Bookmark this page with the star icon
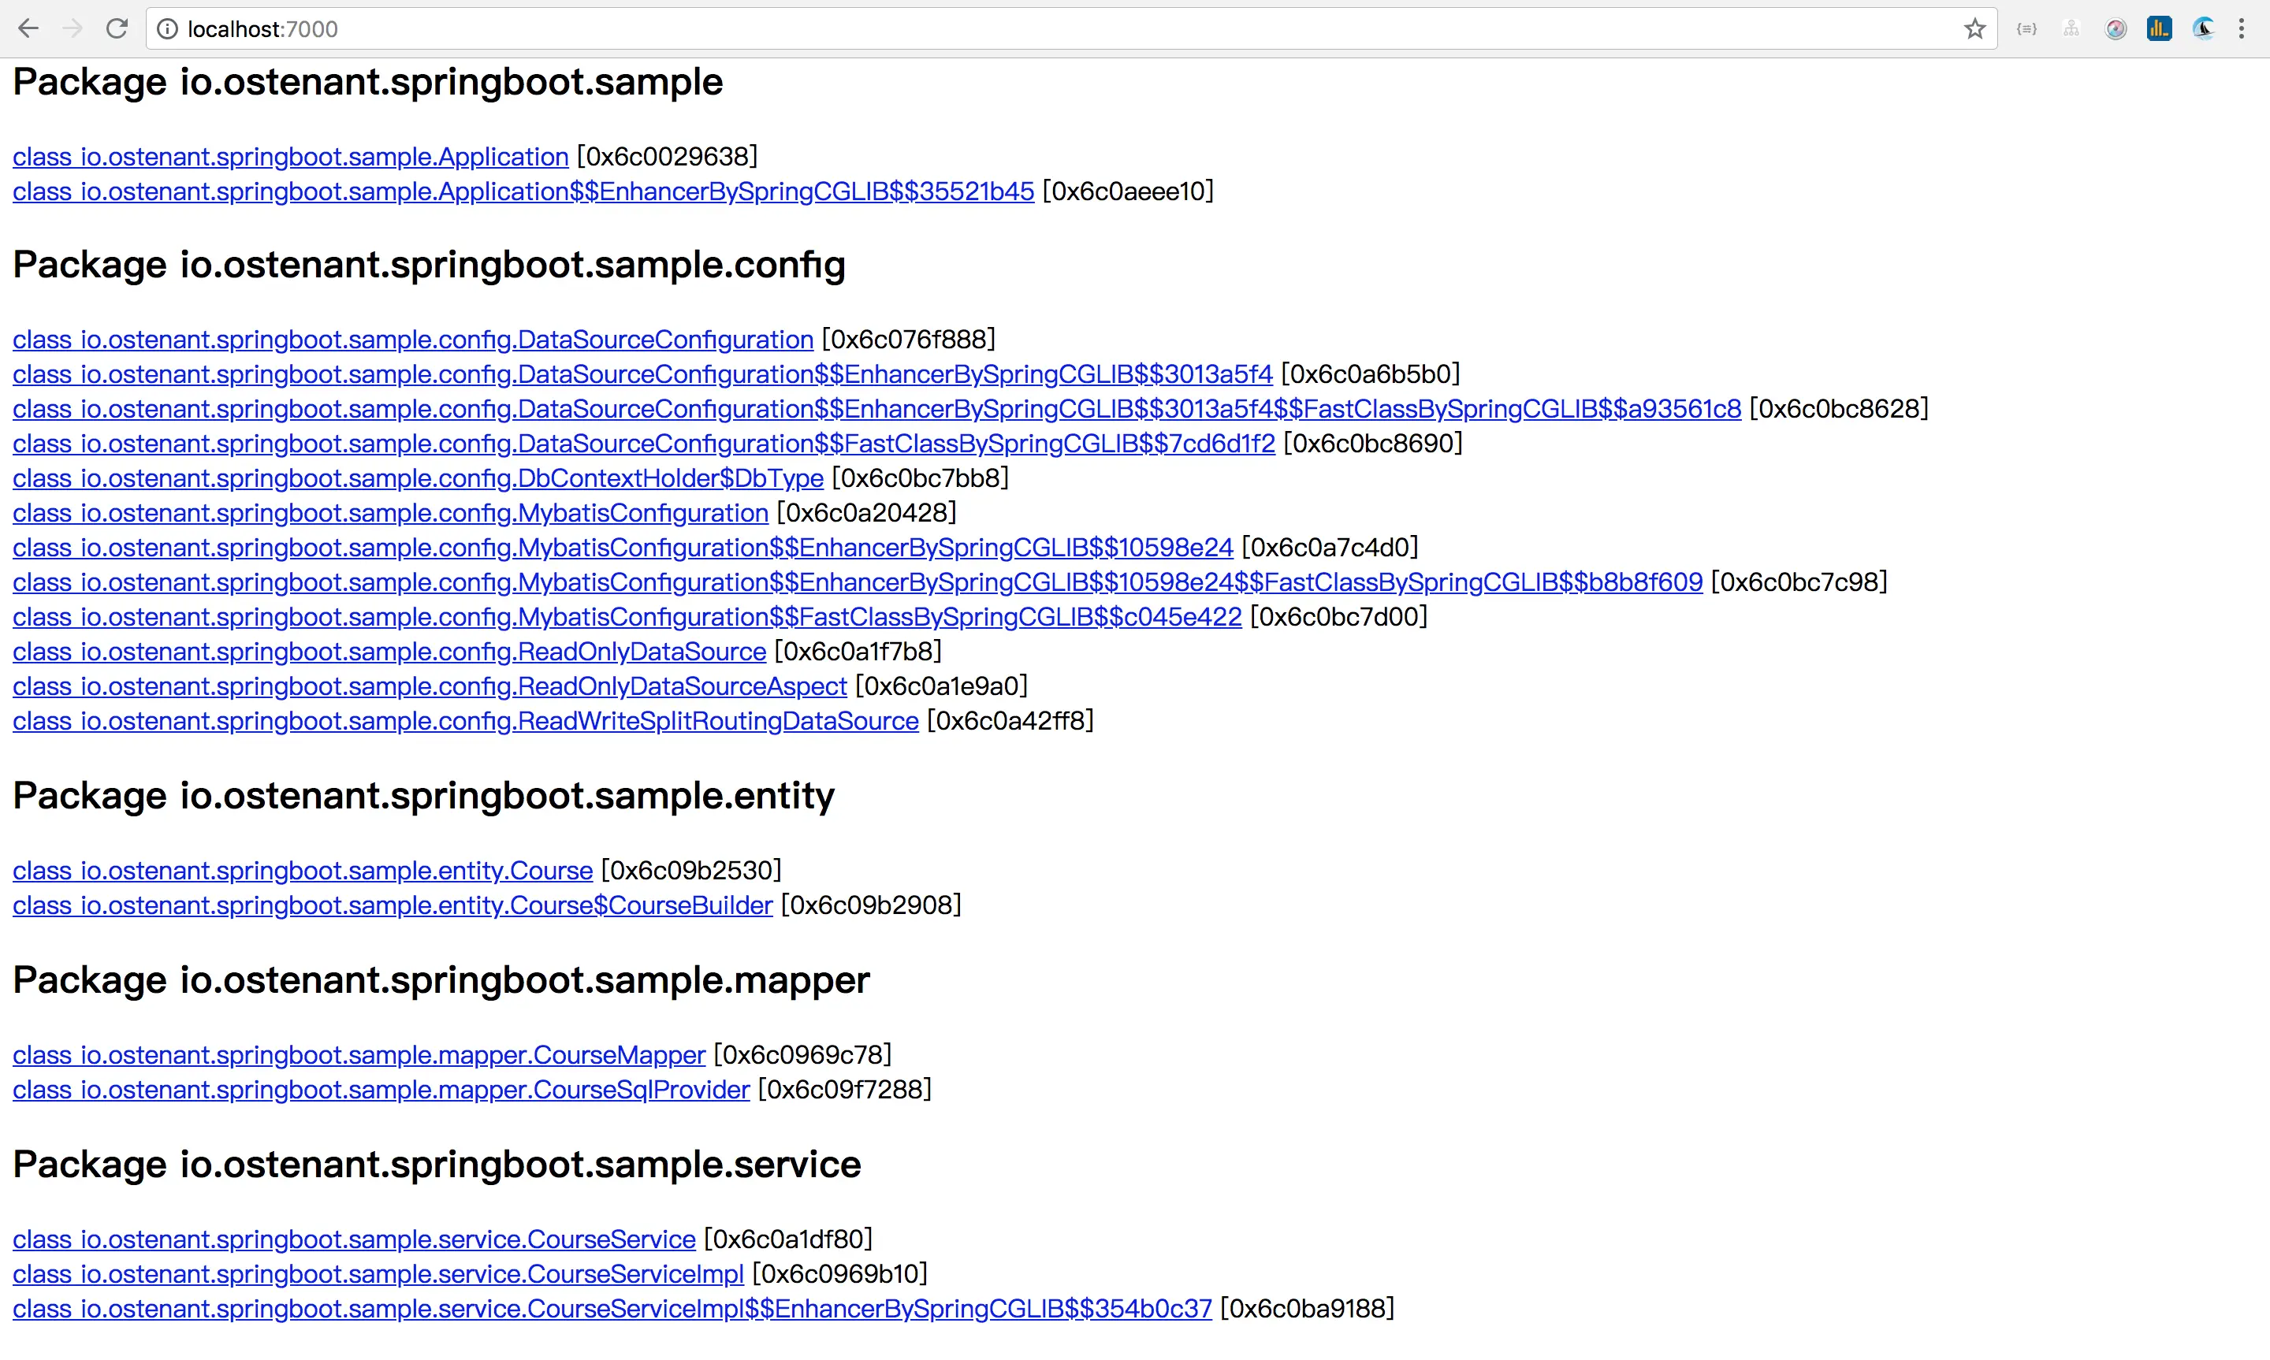 (1974, 29)
